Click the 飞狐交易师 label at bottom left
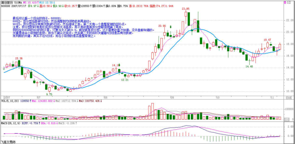This screenshot has width=295, height=144. click(x=8, y=142)
